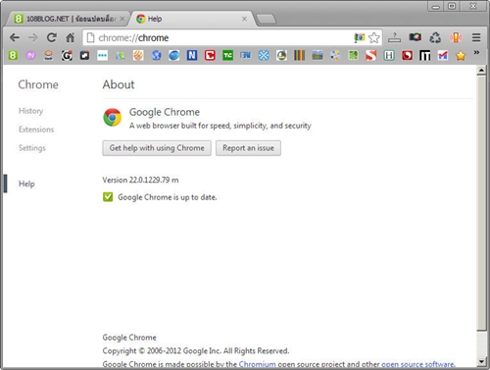Close the Help tab
The width and height of the screenshot is (490, 370).
244,19
